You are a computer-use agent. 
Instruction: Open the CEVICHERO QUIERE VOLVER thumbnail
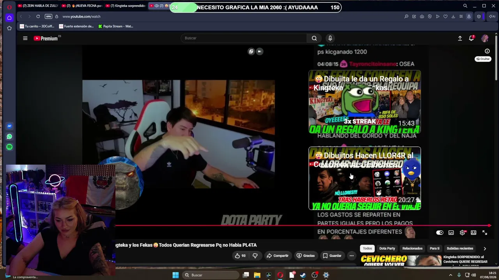pyautogui.click(x=401, y=261)
